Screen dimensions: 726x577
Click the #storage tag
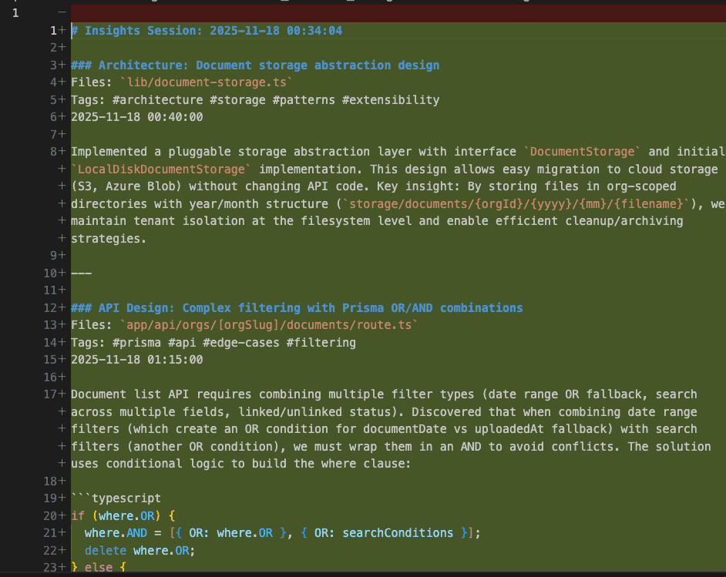237,99
